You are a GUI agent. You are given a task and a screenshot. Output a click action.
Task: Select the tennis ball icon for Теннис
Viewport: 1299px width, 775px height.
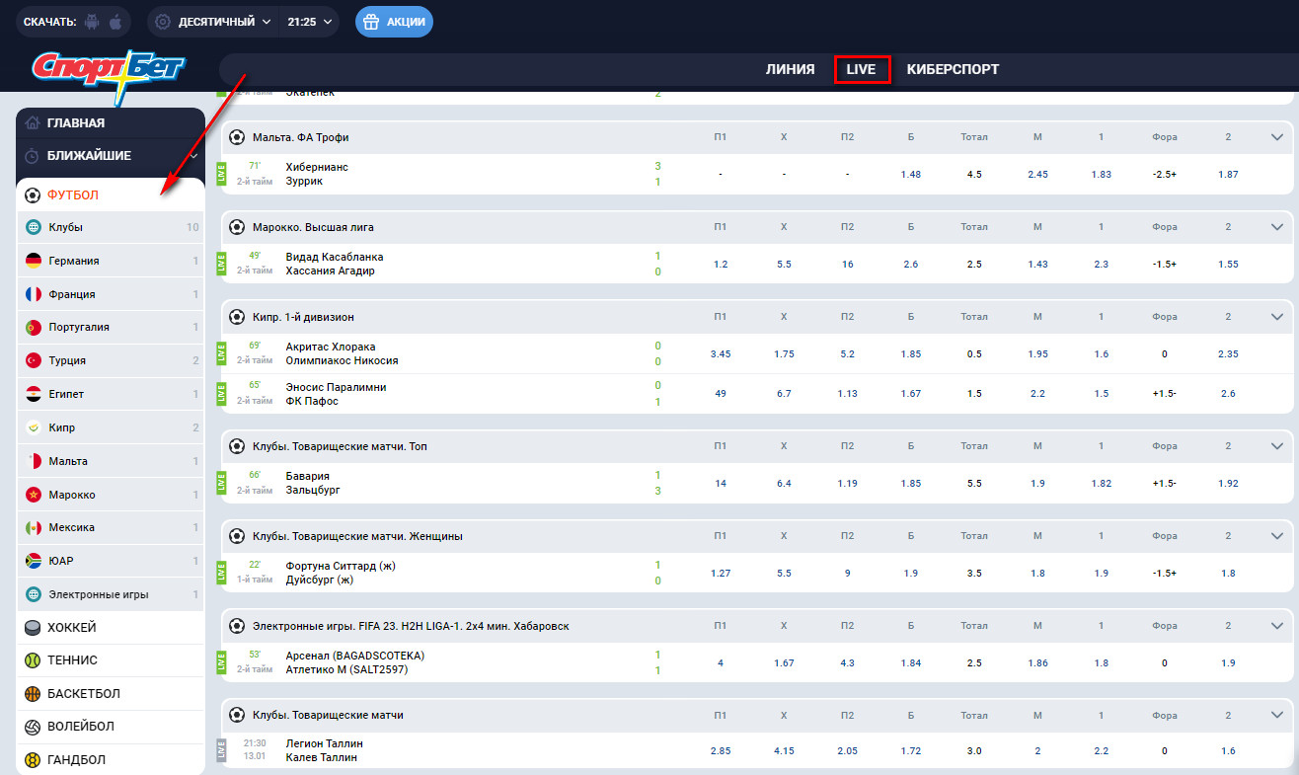point(33,660)
